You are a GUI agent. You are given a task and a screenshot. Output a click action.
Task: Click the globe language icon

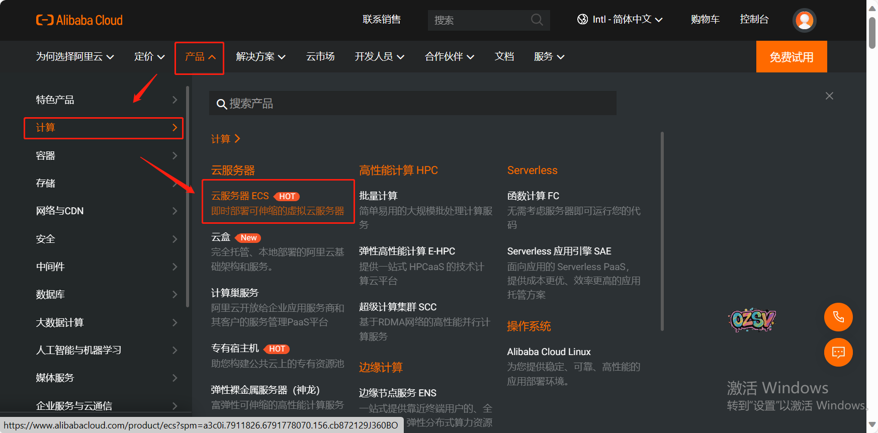582,20
